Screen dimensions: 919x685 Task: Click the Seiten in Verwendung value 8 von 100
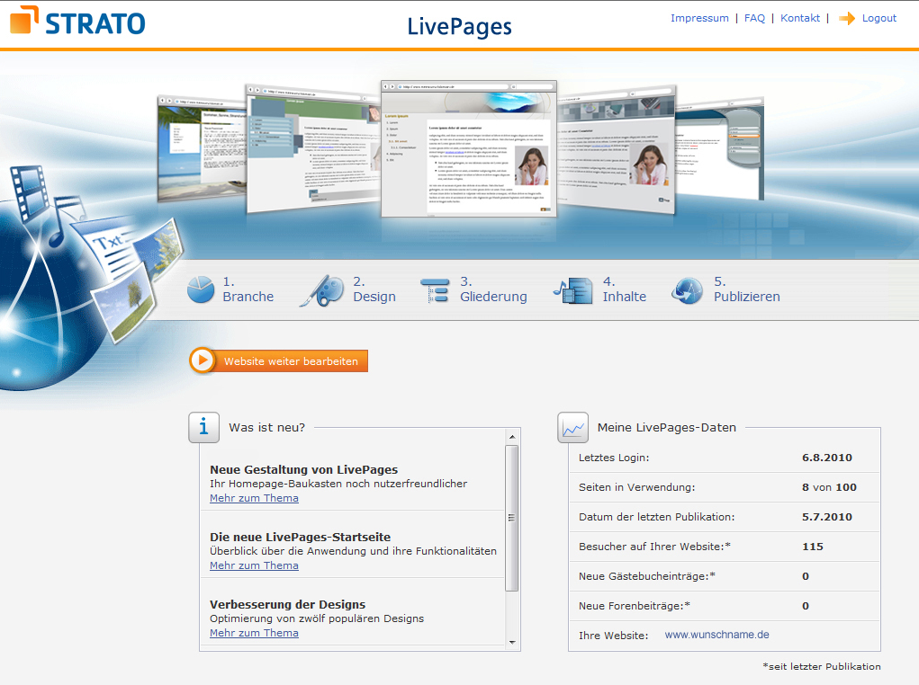[x=829, y=487]
